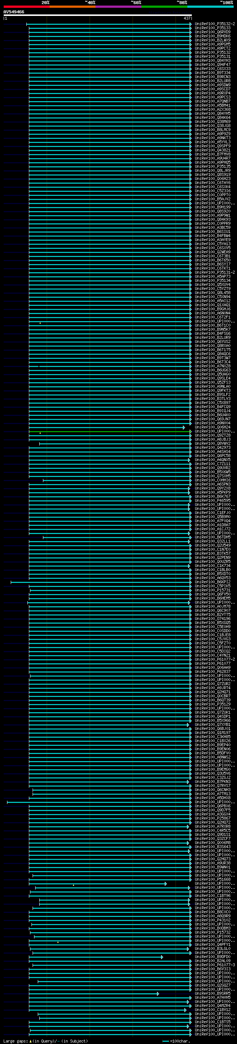Open hit UniRef100_Q6RVD9
The height and width of the screenshot is (1044, 237).
tap(213, 32)
